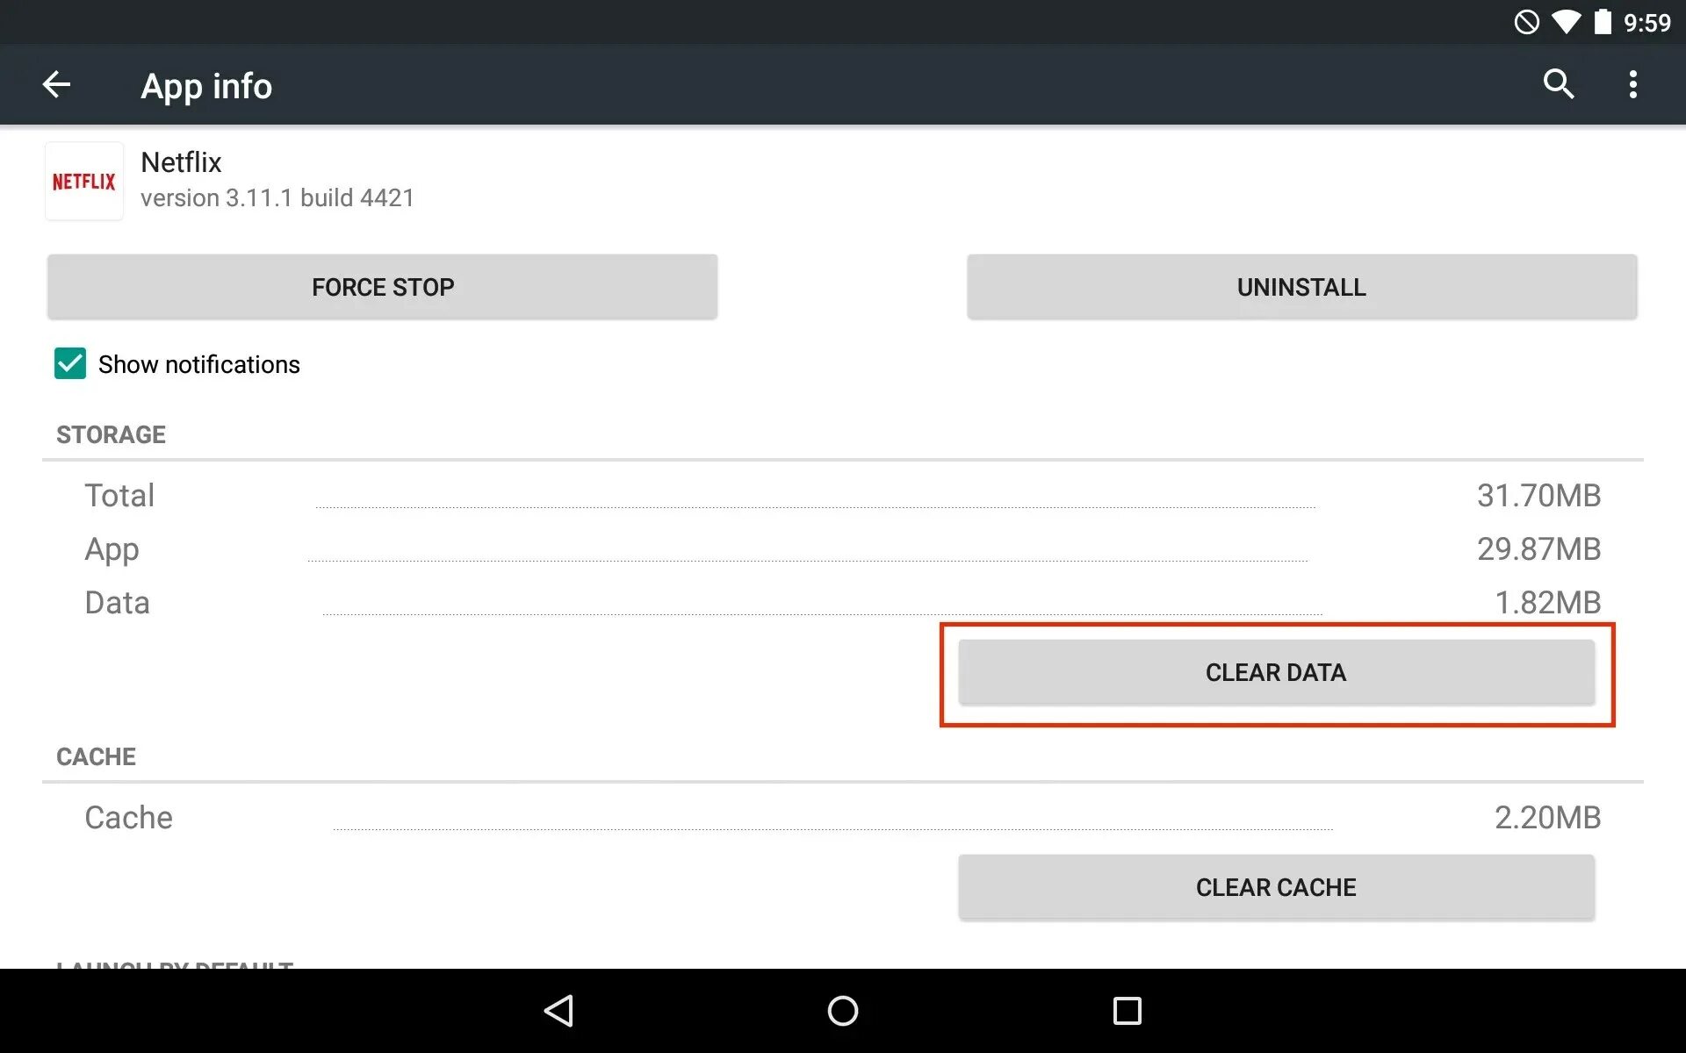
Task: Tap the battery status icon
Action: tap(1603, 22)
